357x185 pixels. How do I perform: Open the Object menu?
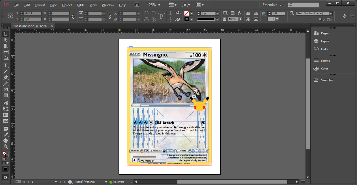click(x=67, y=5)
